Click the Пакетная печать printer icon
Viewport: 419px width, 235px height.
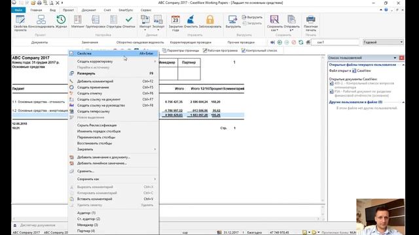(310, 20)
